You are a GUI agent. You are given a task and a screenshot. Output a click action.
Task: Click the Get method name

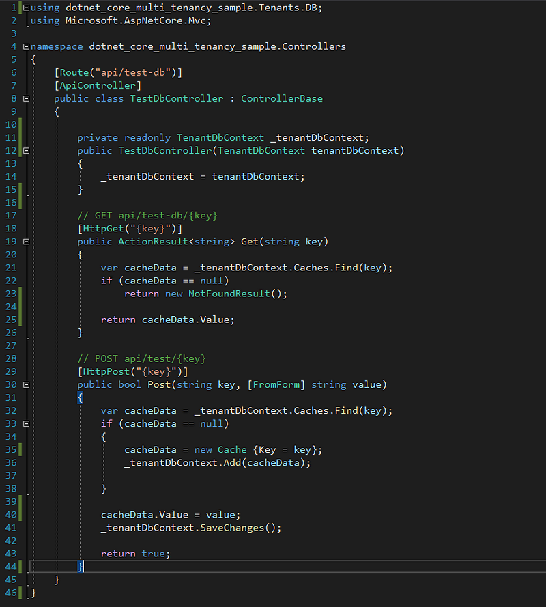(x=250, y=242)
